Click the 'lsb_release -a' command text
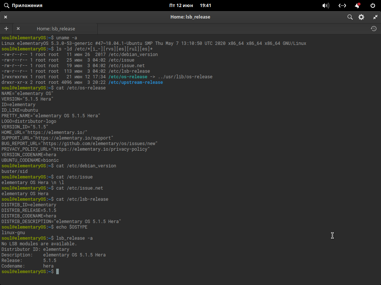The image size is (381, 285). [x=74, y=238]
